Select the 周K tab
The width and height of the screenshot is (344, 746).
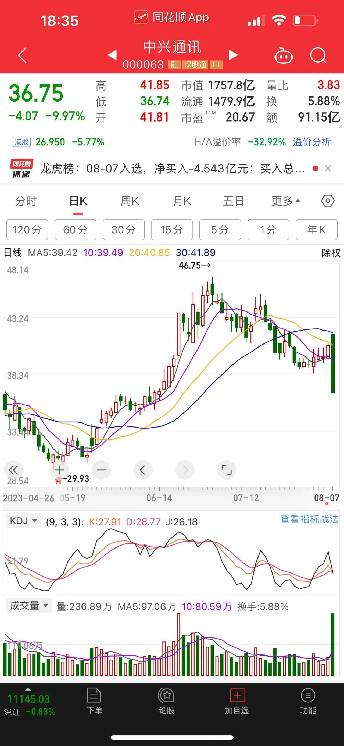point(130,201)
